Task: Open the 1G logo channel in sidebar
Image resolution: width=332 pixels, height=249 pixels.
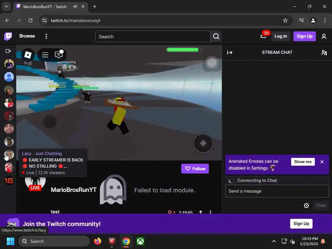Action: (x=9, y=181)
